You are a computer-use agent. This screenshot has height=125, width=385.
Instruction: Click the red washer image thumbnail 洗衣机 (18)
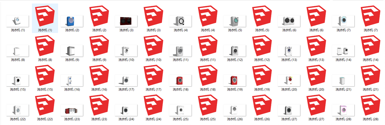coord(181,80)
